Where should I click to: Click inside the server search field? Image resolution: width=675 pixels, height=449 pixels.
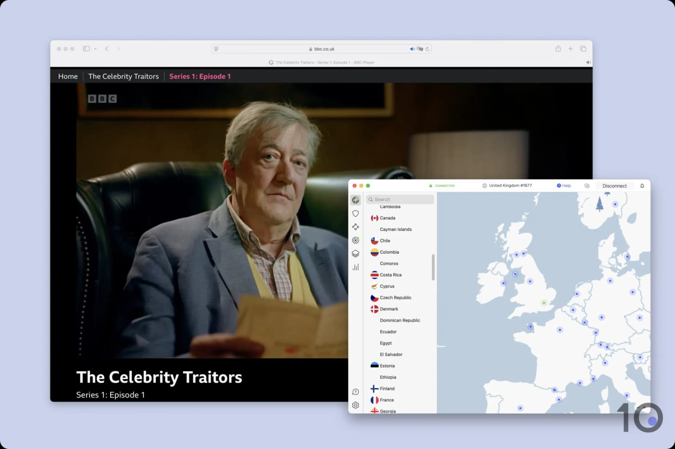tap(400, 199)
